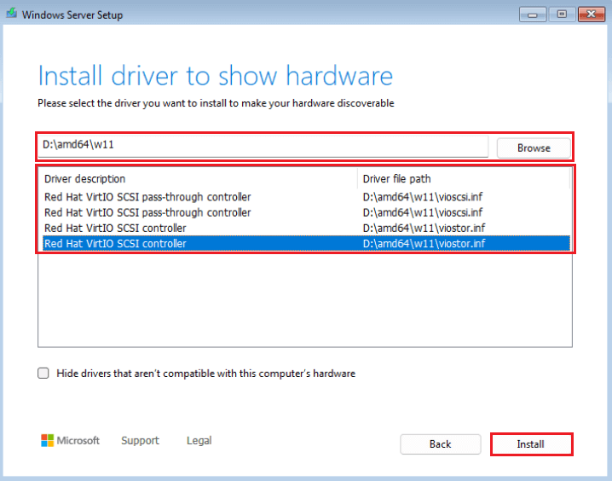Click the "Hide drivers that aren't compatible" label text

pyautogui.click(x=205, y=374)
